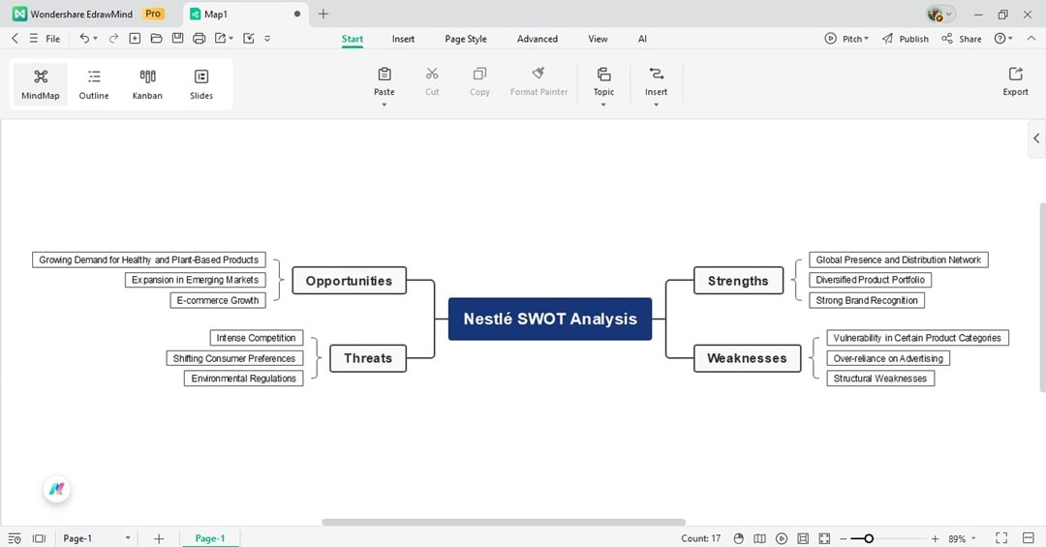Screen dimensions: 1046x547
Task: Open the user account avatar menu
Action: click(x=940, y=14)
